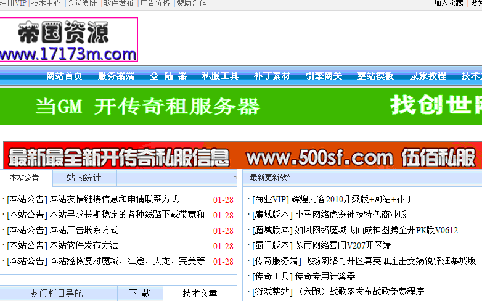Navigate to 整站模板 section
482x301 pixels.
[x=375, y=76]
